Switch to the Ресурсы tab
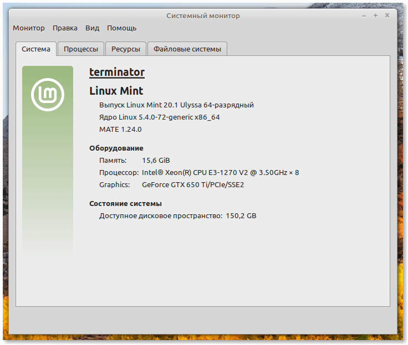Image resolution: width=408 pixels, height=345 pixels. point(126,49)
